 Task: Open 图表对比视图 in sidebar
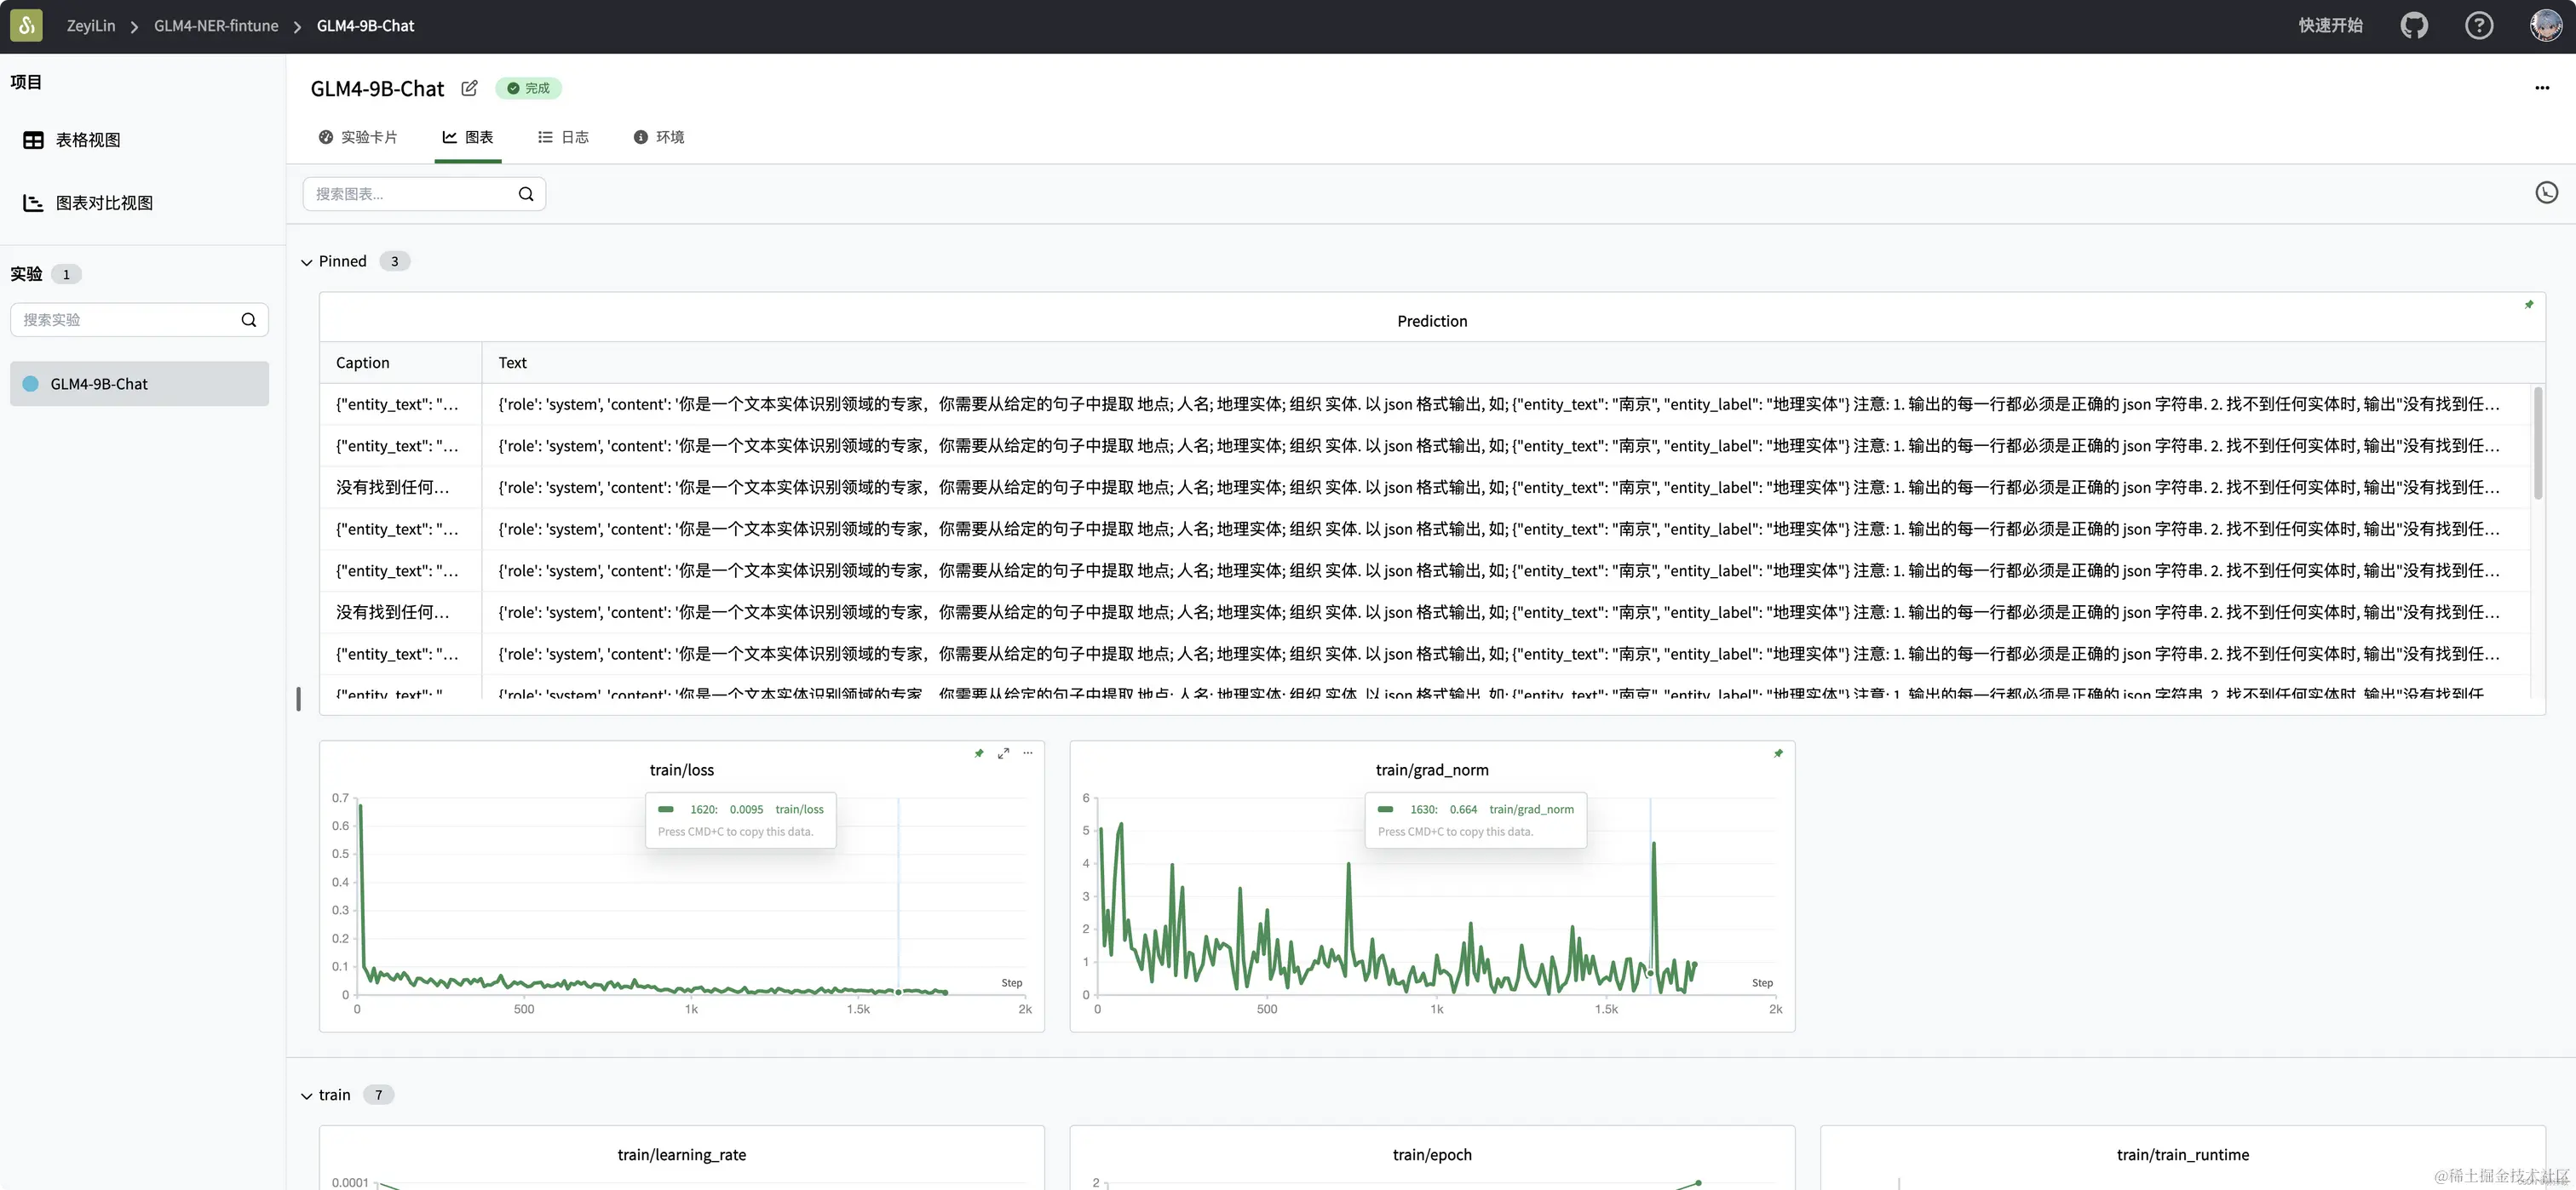[x=103, y=203]
